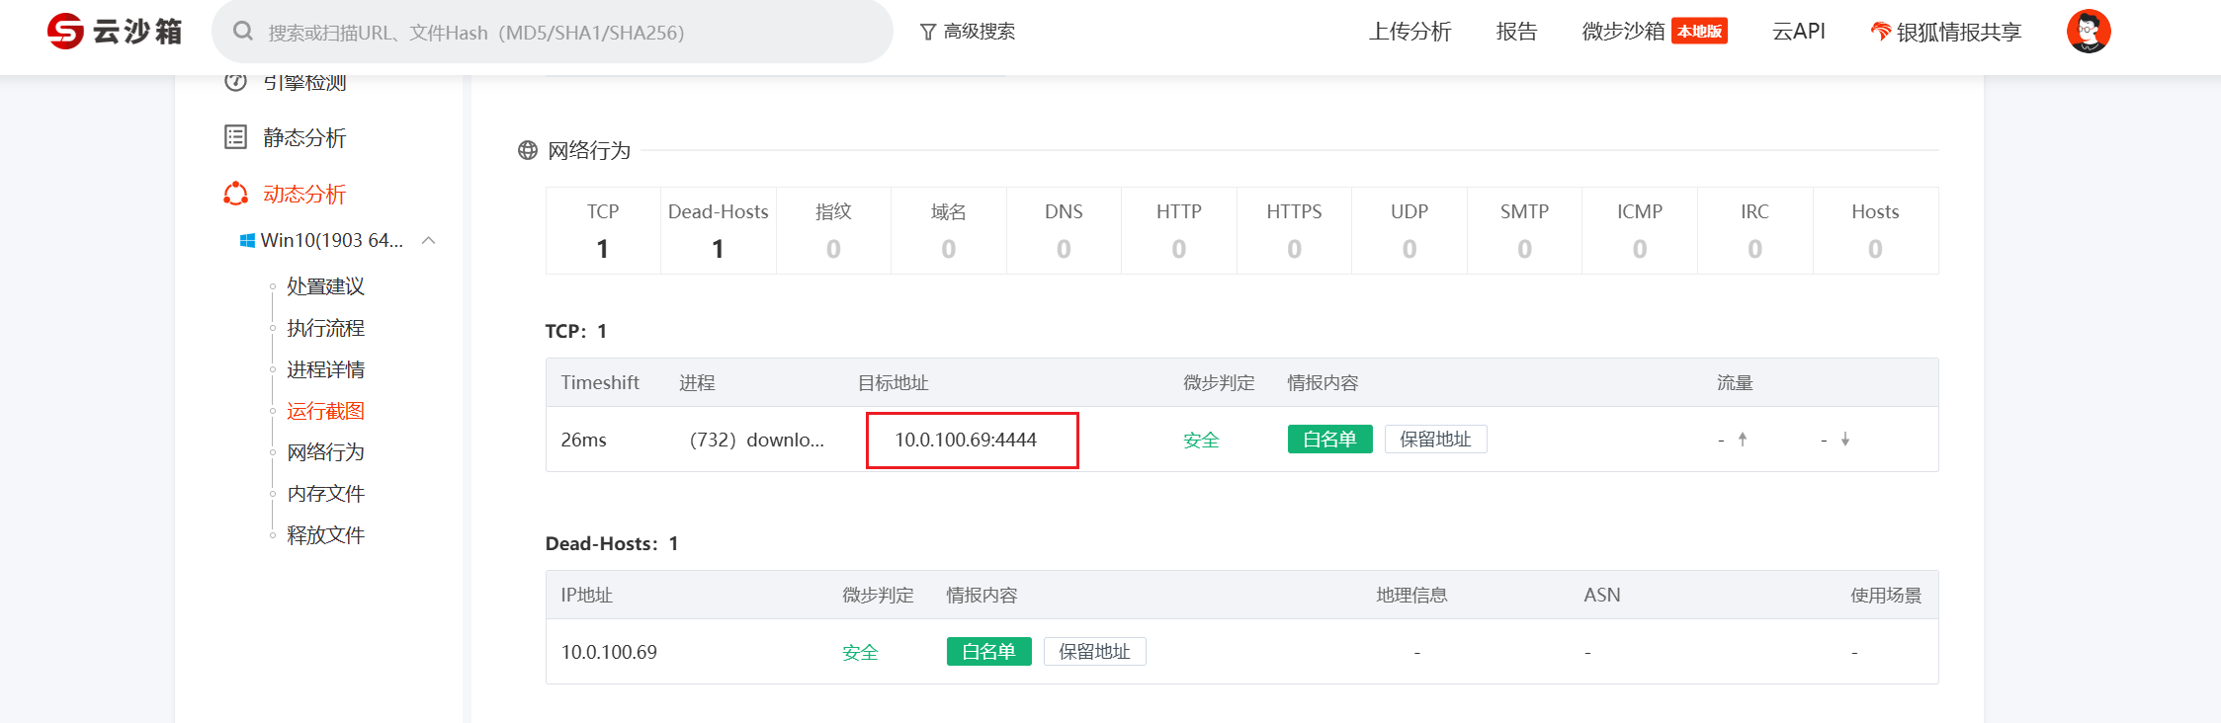Click the upload traffic arrow icon
This screenshot has width=2221, height=723.
(x=1743, y=440)
